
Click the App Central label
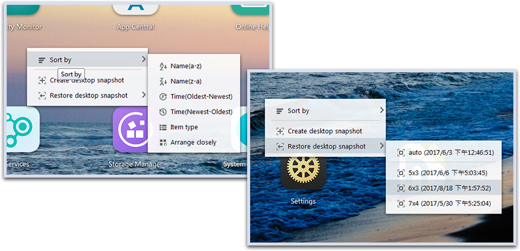135,27
